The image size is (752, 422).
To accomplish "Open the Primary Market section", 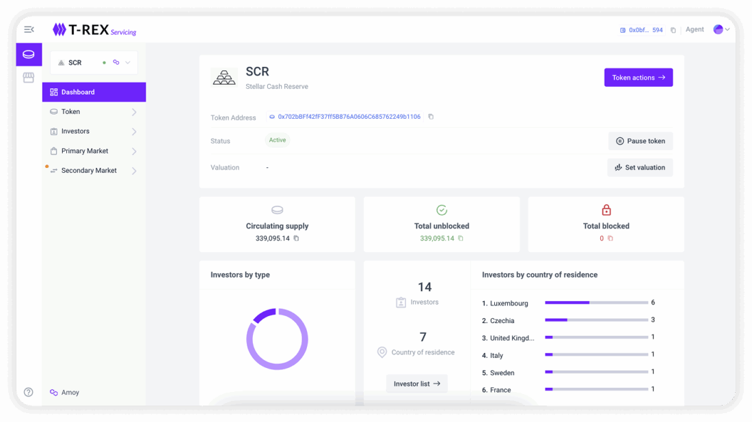I will coord(94,150).
